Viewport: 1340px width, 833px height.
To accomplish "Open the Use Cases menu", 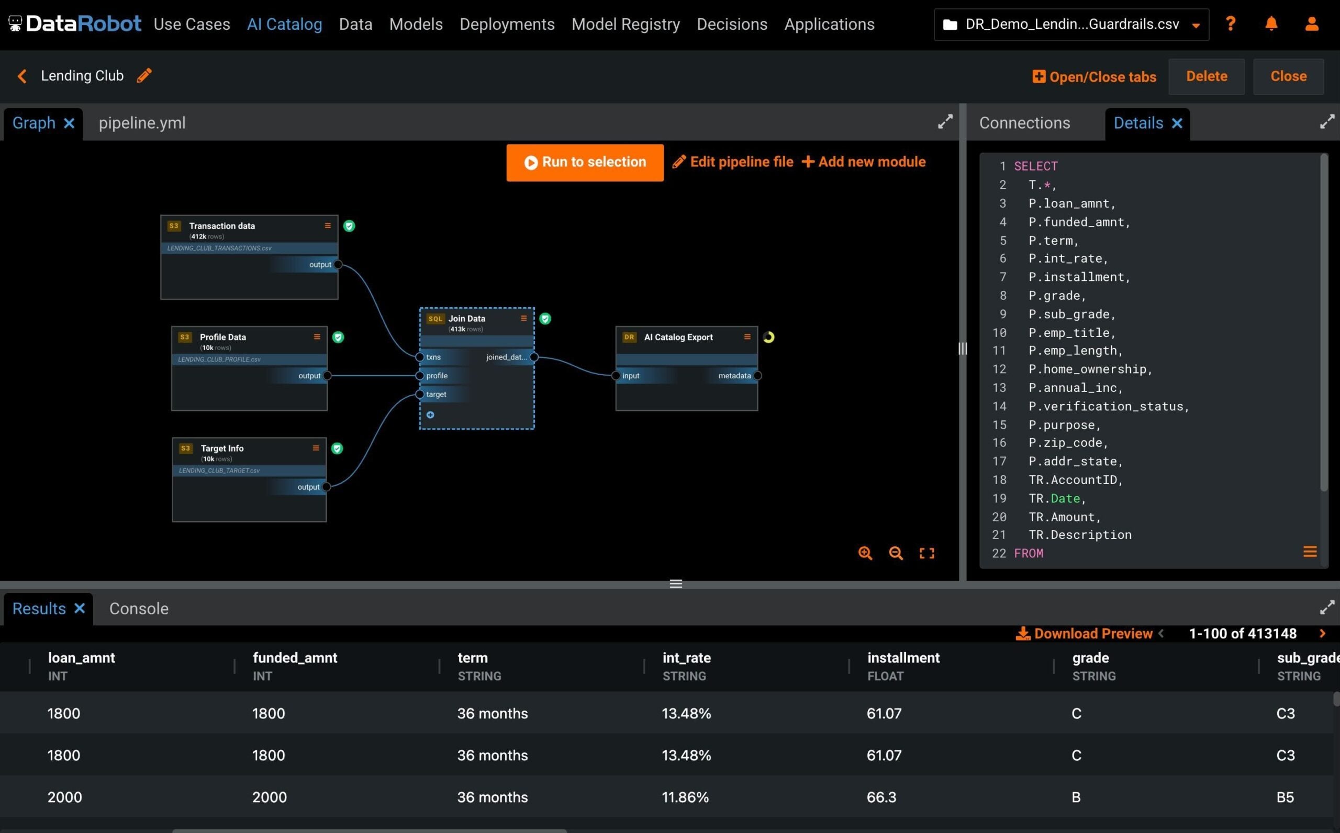I will [x=192, y=24].
